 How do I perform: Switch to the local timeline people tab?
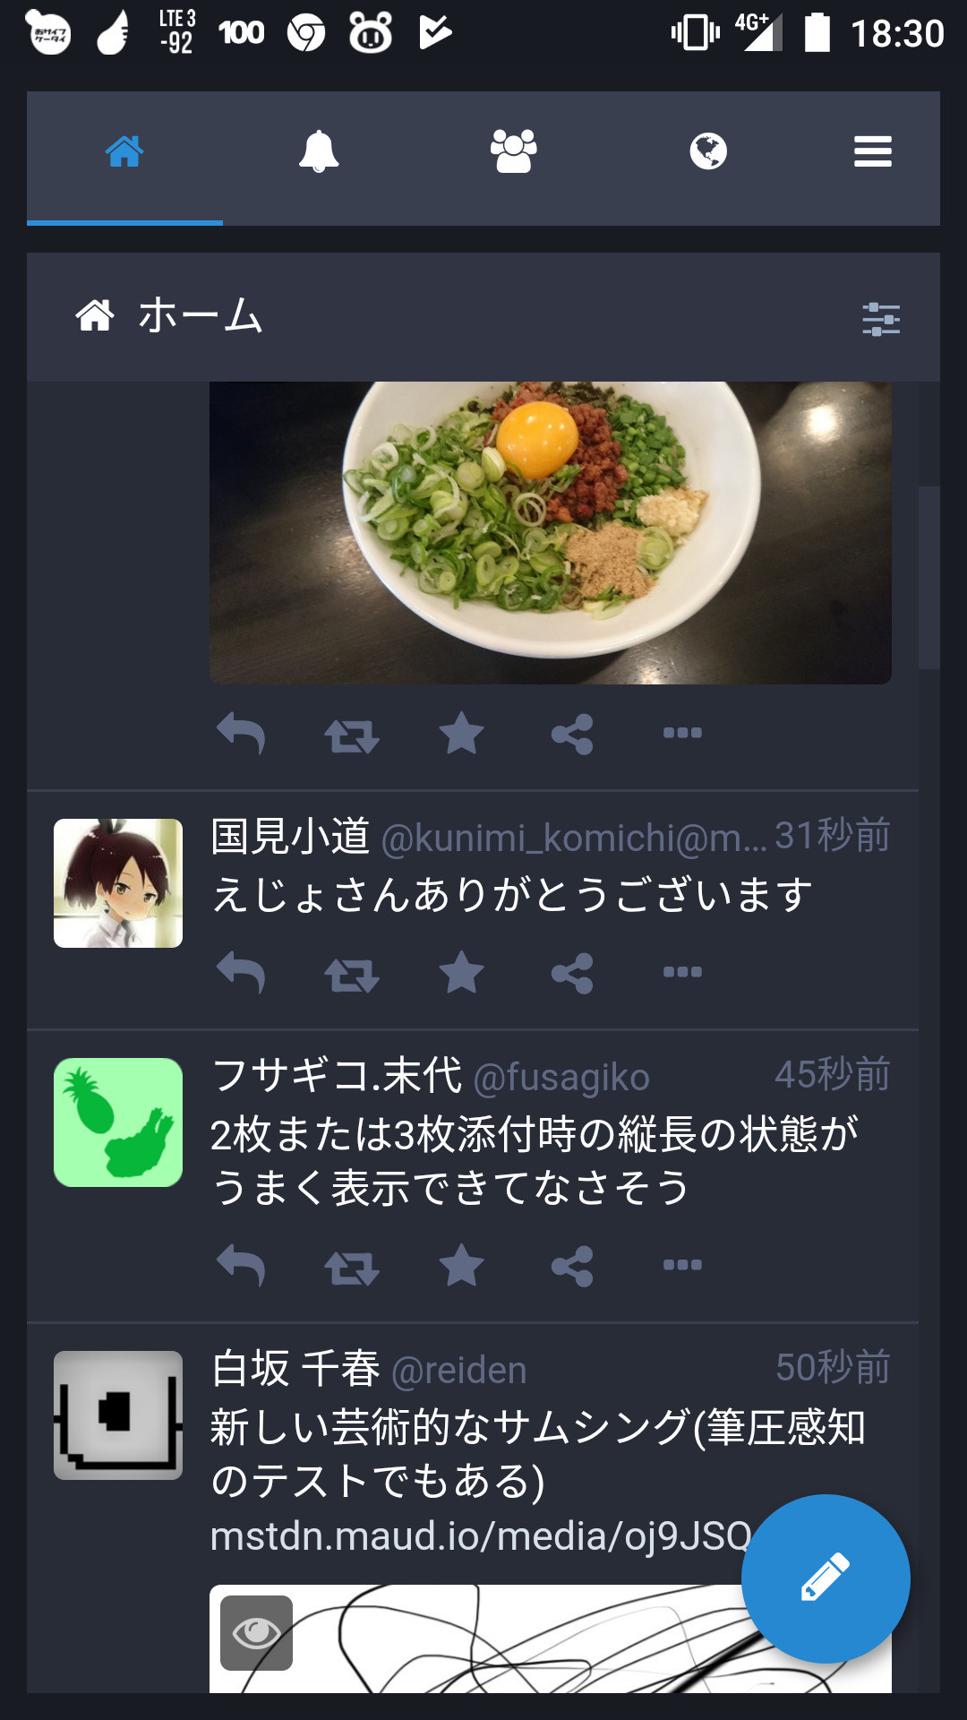click(x=513, y=150)
